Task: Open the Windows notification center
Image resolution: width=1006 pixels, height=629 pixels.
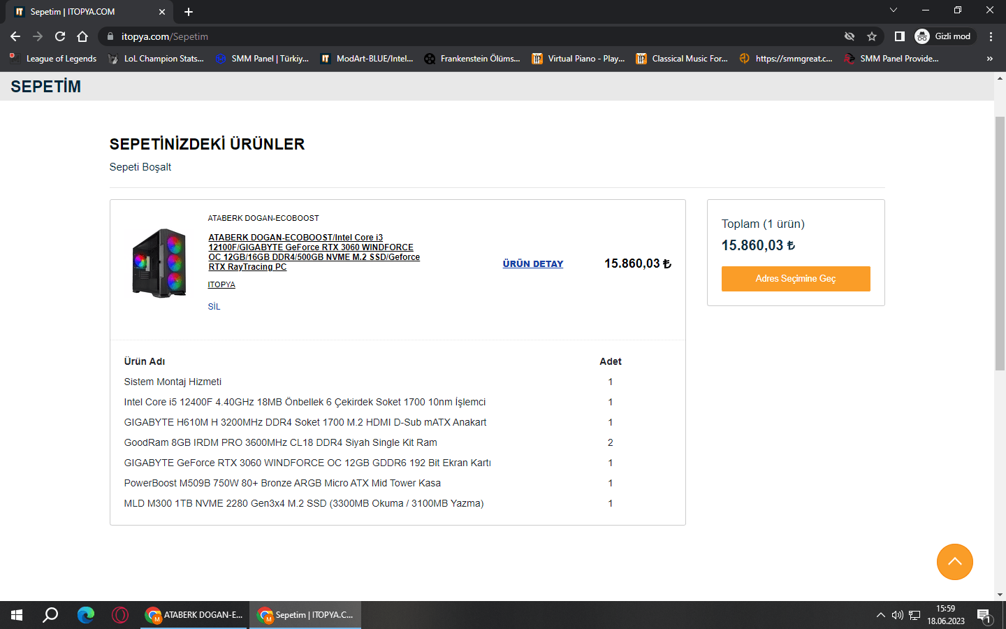Action: (x=984, y=615)
